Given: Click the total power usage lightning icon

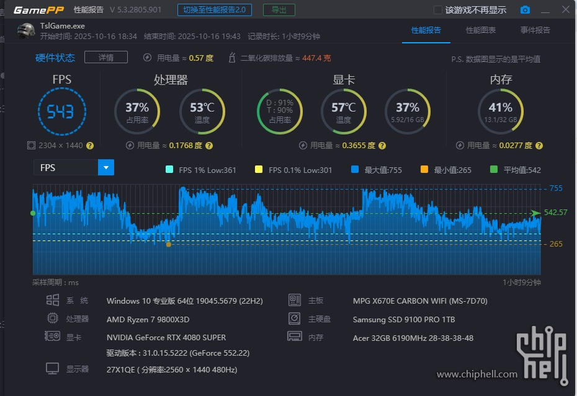Looking at the screenshot, I should [x=147, y=58].
